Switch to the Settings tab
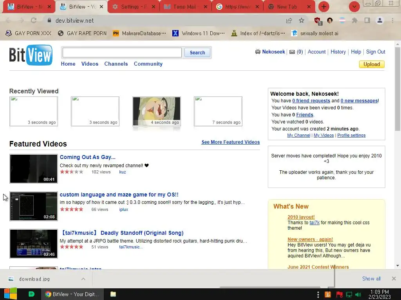401x300 pixels. pos(134,7)
